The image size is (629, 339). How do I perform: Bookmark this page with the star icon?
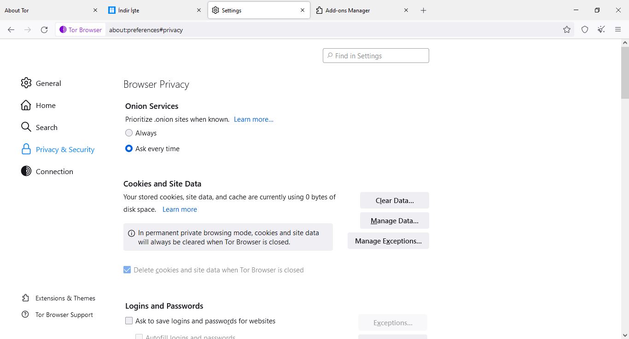[x=567, y=30]
